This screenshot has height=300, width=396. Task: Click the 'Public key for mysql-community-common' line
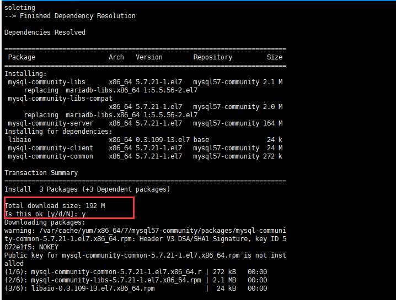(x=145, y=255)
